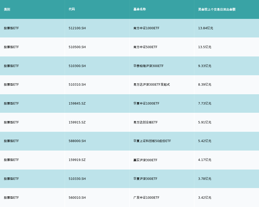Image resolution: width=259 pixels, height=207 pixels.
Task: Click 股票型ETF in the 159919.SZ row
Action: click(x=11, y=160)
